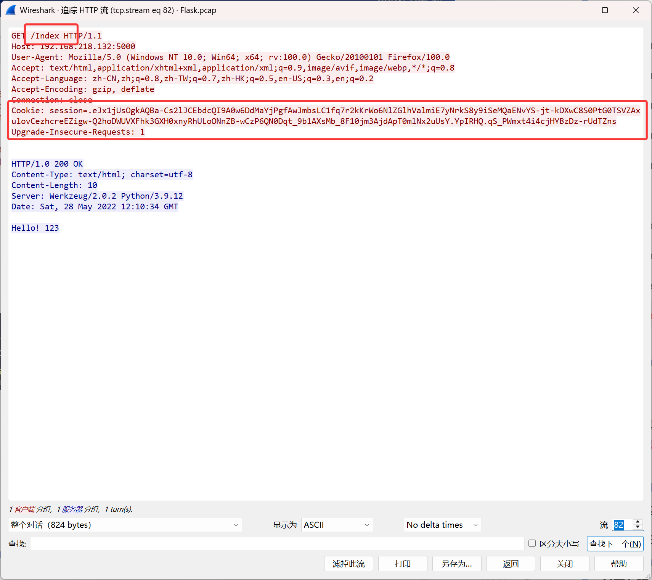652x580 pixels.
Task: Click the cookie's second line starting ulovCezhcreEZigw
Action: coord(314,121)
